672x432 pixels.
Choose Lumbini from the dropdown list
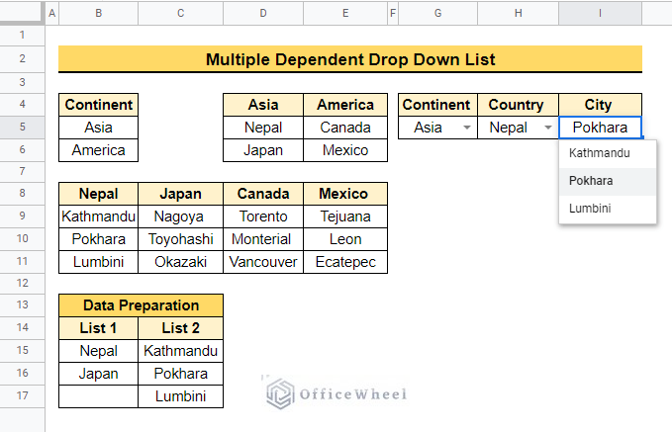pyautogui.click(x=590, y=209)
